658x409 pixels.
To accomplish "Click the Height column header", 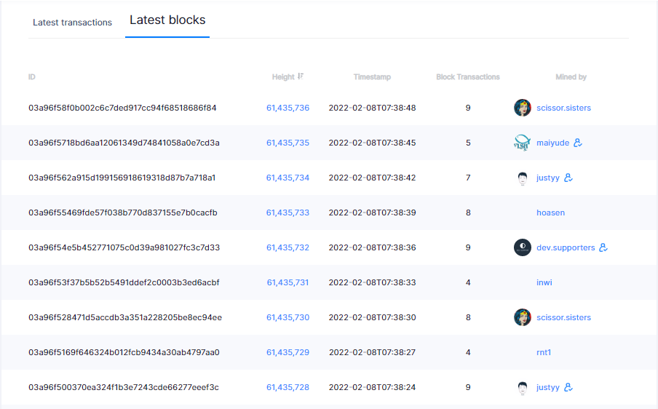I will 283,76.
